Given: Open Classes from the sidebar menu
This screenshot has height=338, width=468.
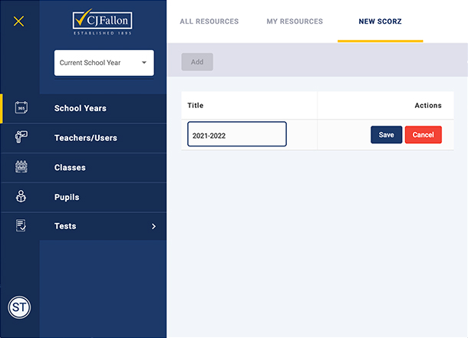Looking at the screenshot, I should point(70,167).
